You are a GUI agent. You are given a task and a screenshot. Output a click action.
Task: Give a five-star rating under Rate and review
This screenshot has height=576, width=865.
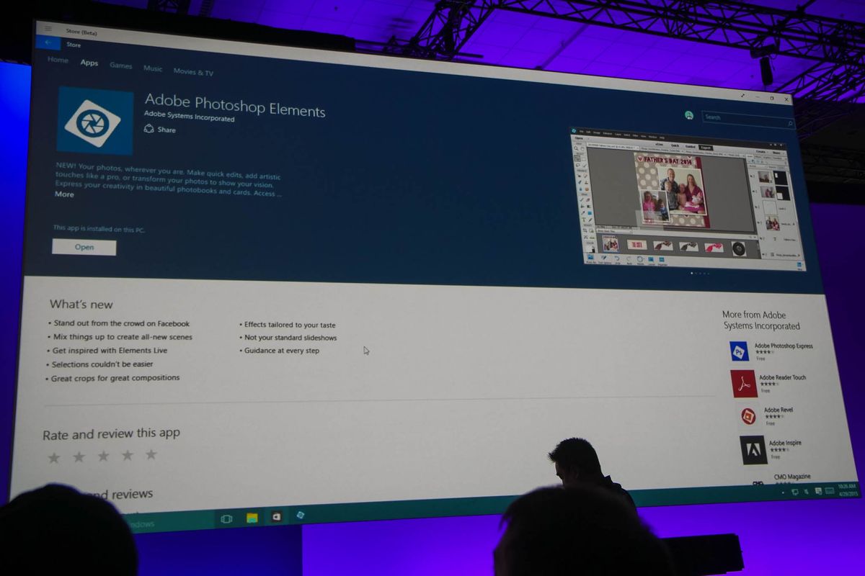(151, 456)
